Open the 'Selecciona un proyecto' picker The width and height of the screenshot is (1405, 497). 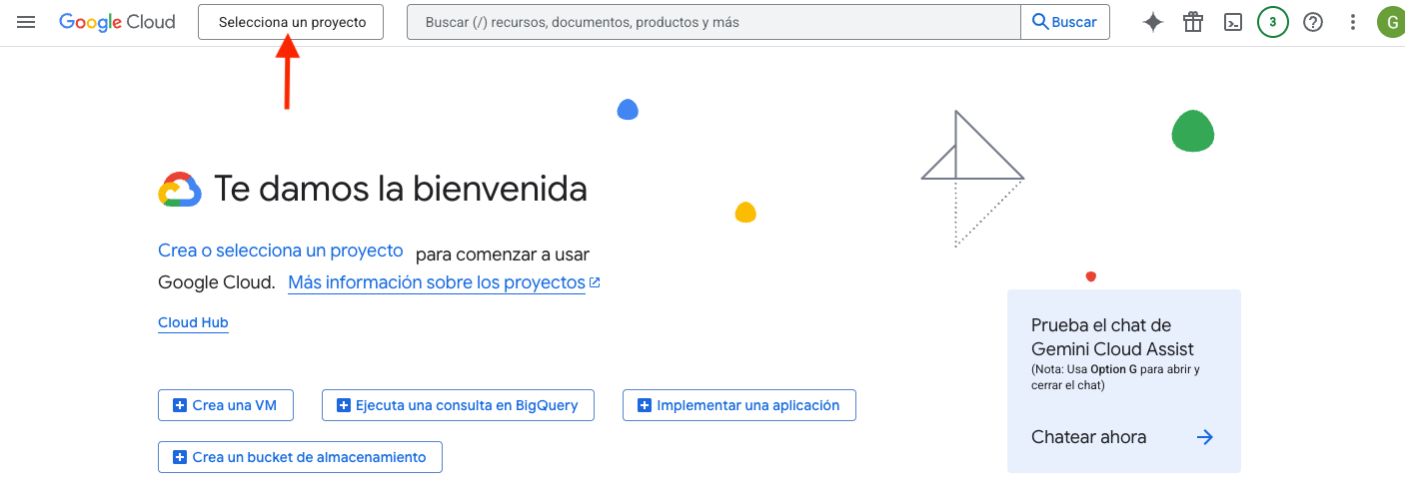pos(291,22)
